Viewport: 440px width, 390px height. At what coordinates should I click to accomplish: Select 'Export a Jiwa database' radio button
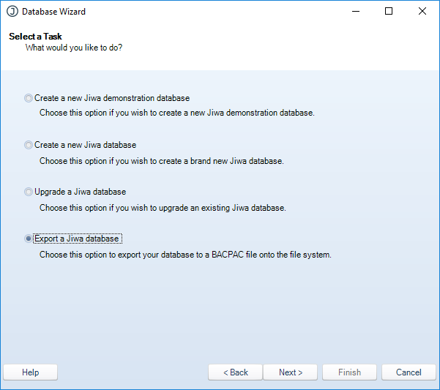pos(29,239)
